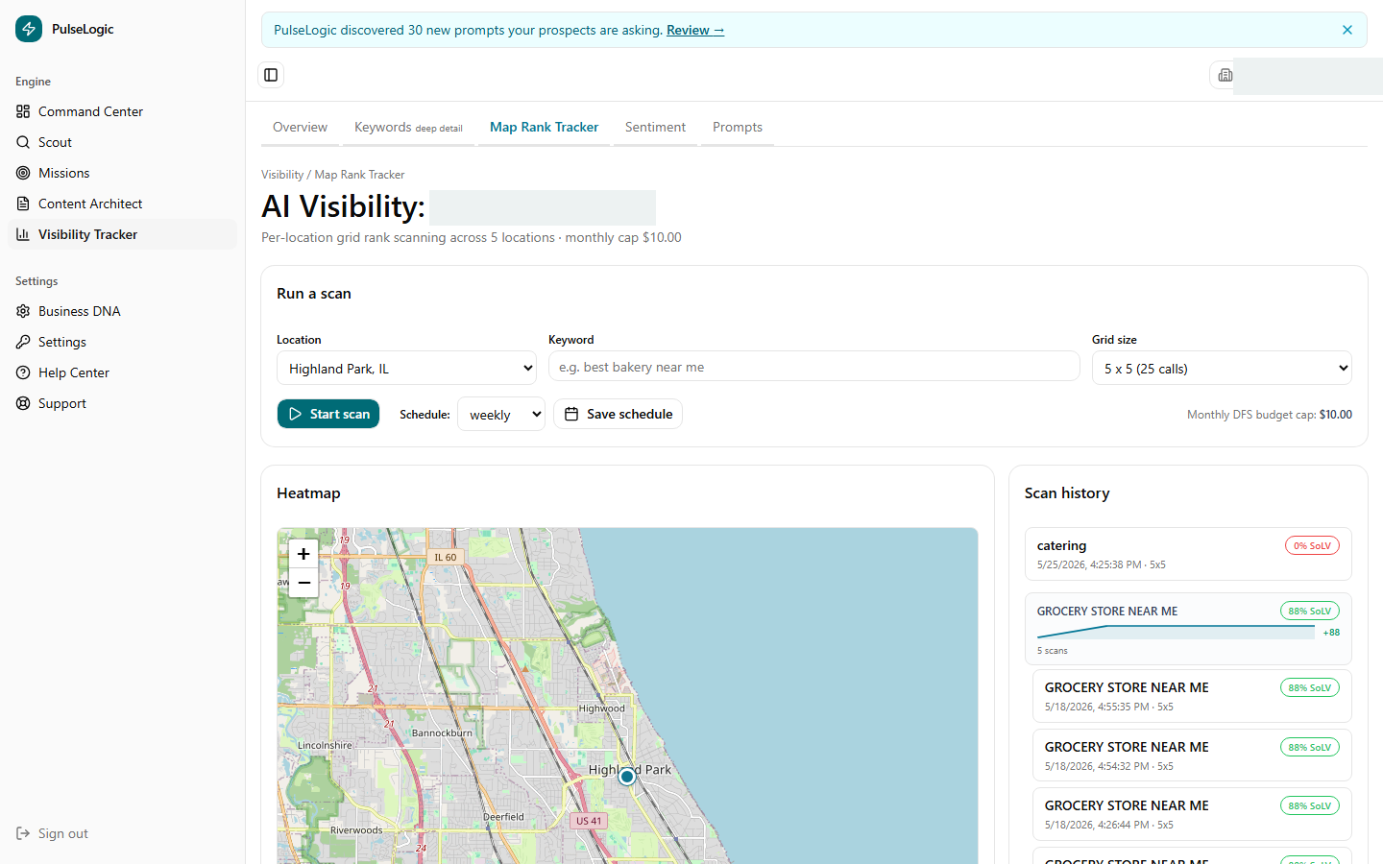
Task: Zoom in on the heatmap
Action: point(303,554)
